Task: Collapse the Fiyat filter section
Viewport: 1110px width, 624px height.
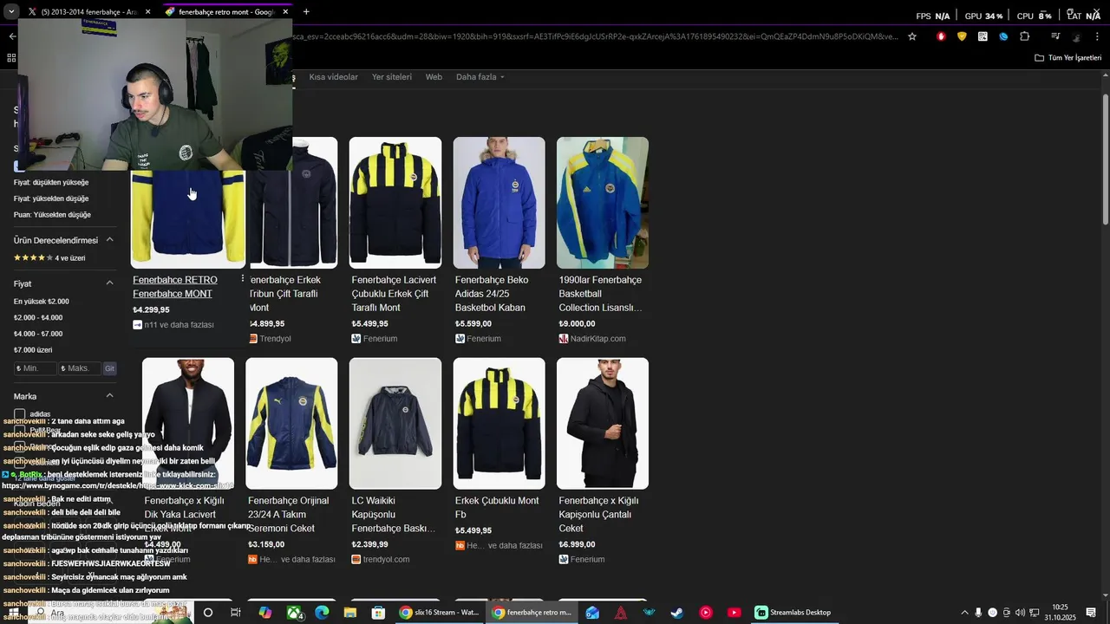Action: [x=109, y=283]
